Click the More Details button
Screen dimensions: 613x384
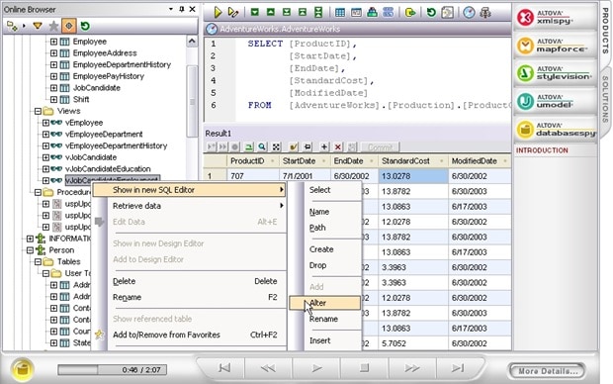(548, 371)
